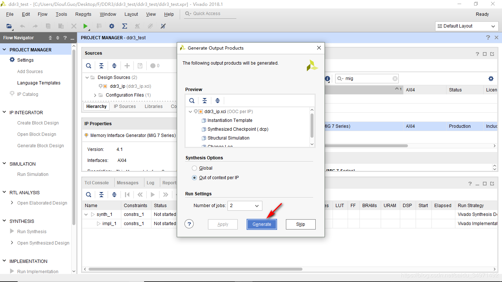Image resolution: width=502 pixels, height=282 pixels.
Task: Expand all items in Flow Navigator header
Action: click(58, 38)
